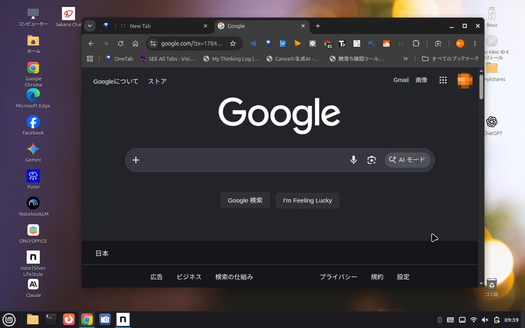Image resolution: width=525 pixels, height=328 pixels.
Task: Open 規約 footer link
Action: coord(377,277)
